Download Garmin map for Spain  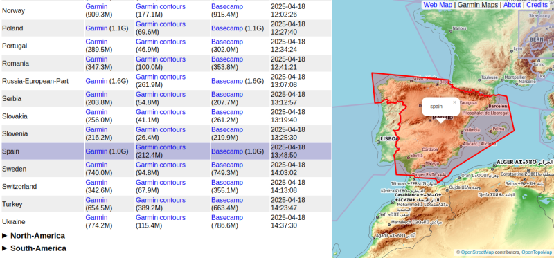[x=96, y=151]
